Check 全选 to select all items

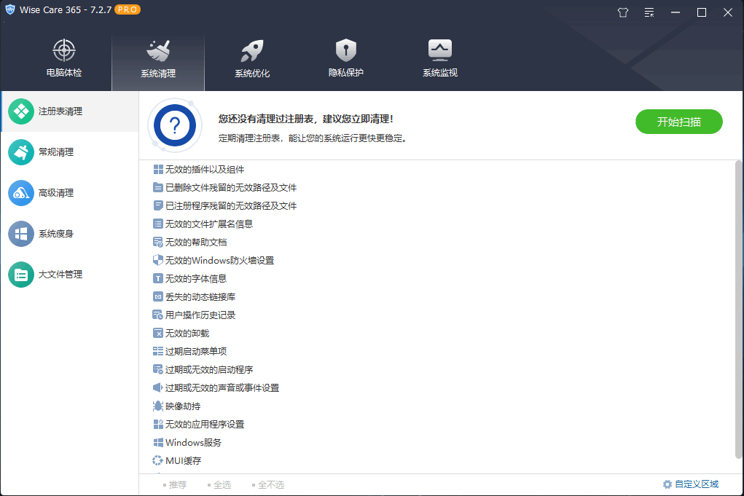click(220, 484)
